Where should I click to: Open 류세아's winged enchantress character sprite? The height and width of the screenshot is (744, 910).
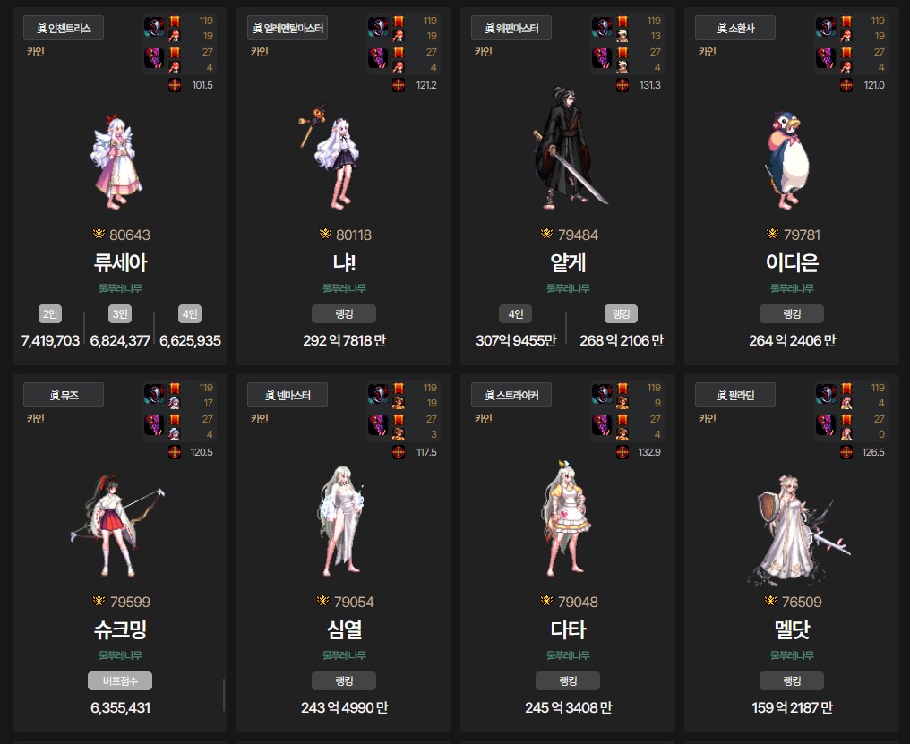(116, 162)
